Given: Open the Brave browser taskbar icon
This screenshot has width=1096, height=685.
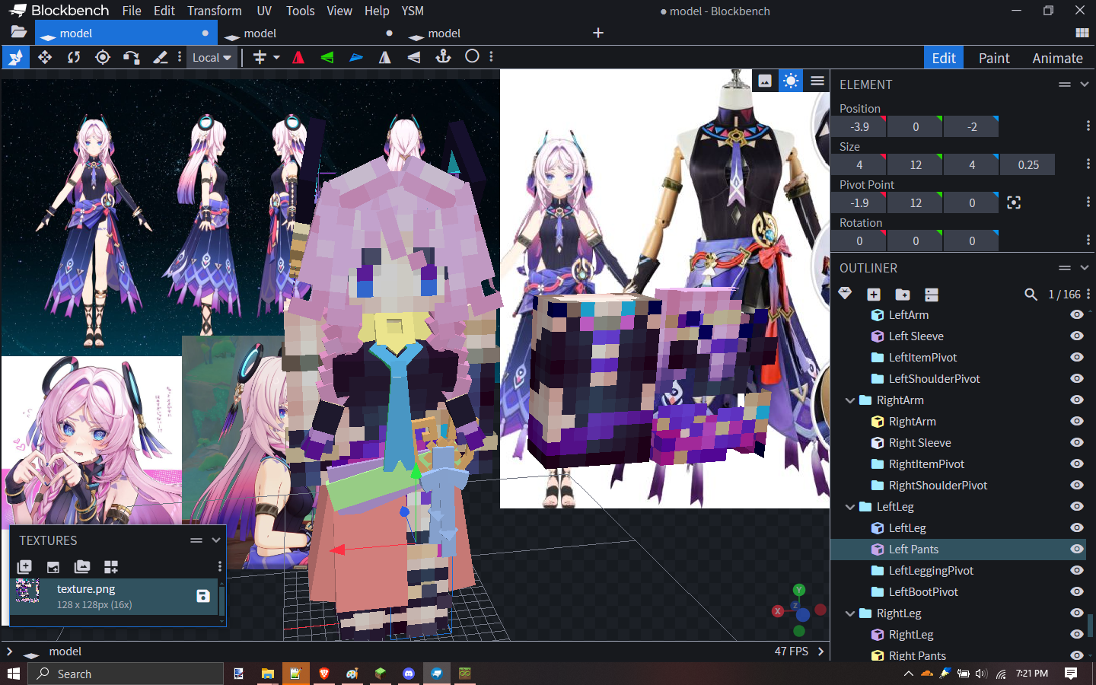Looking at the screenshot, I should click(323, 674).
